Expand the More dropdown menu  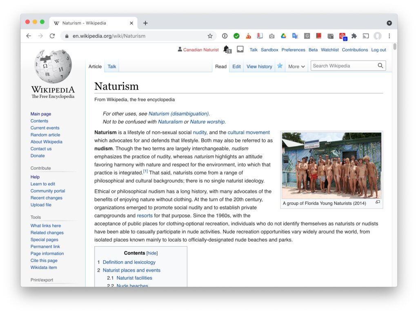tap(296, 66)
